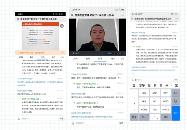Open the emoji key on keyboard
The image size is (187, 130).
[176, 101]
